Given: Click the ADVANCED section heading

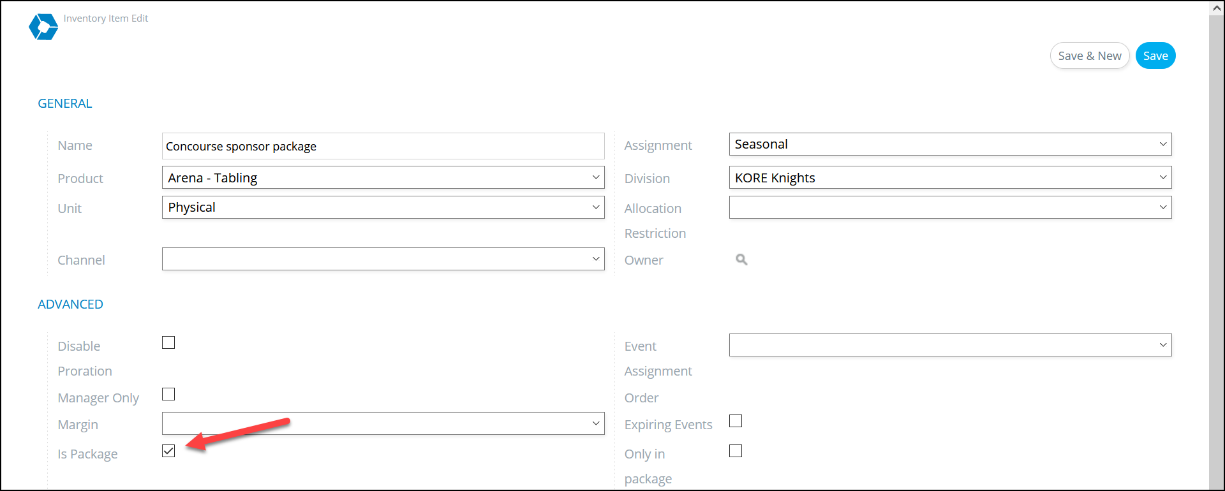Looking at the screenshot, I should pos(70,304).
